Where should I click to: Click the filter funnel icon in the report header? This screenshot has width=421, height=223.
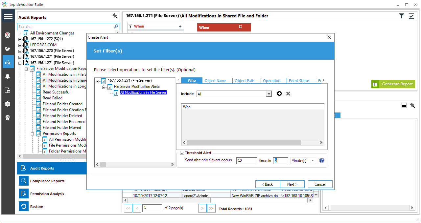point(401,16)
